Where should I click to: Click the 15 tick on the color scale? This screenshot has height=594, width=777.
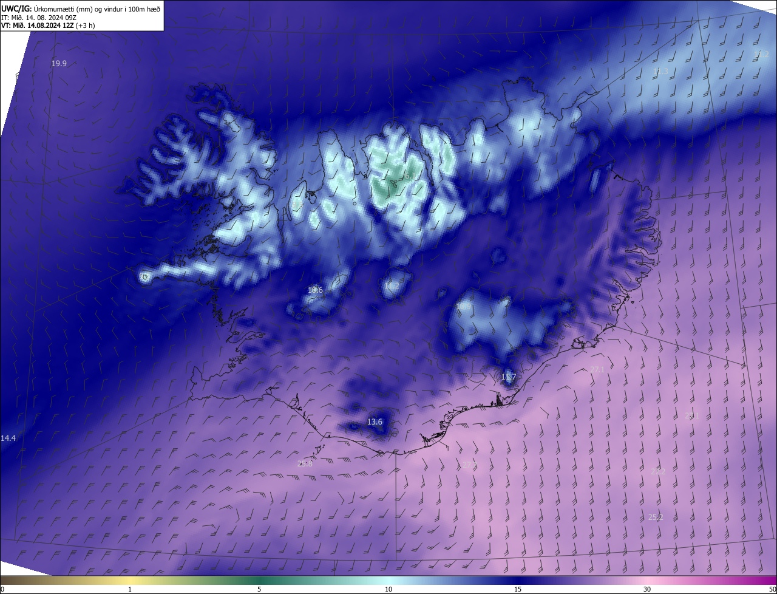tap(518, 589)
